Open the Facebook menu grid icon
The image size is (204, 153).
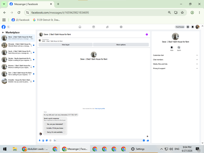pos(188,27)
